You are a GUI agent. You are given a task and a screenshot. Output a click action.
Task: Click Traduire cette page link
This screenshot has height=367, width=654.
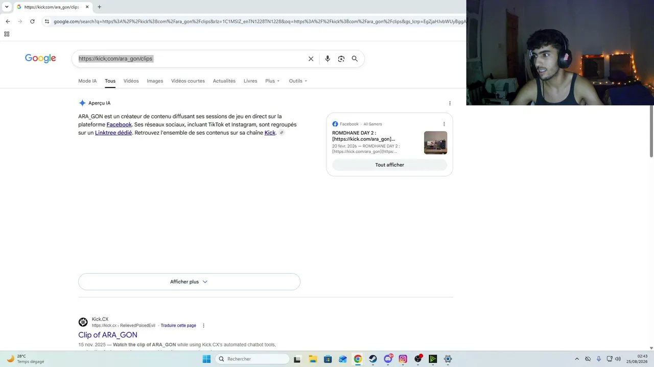[178, 326]
